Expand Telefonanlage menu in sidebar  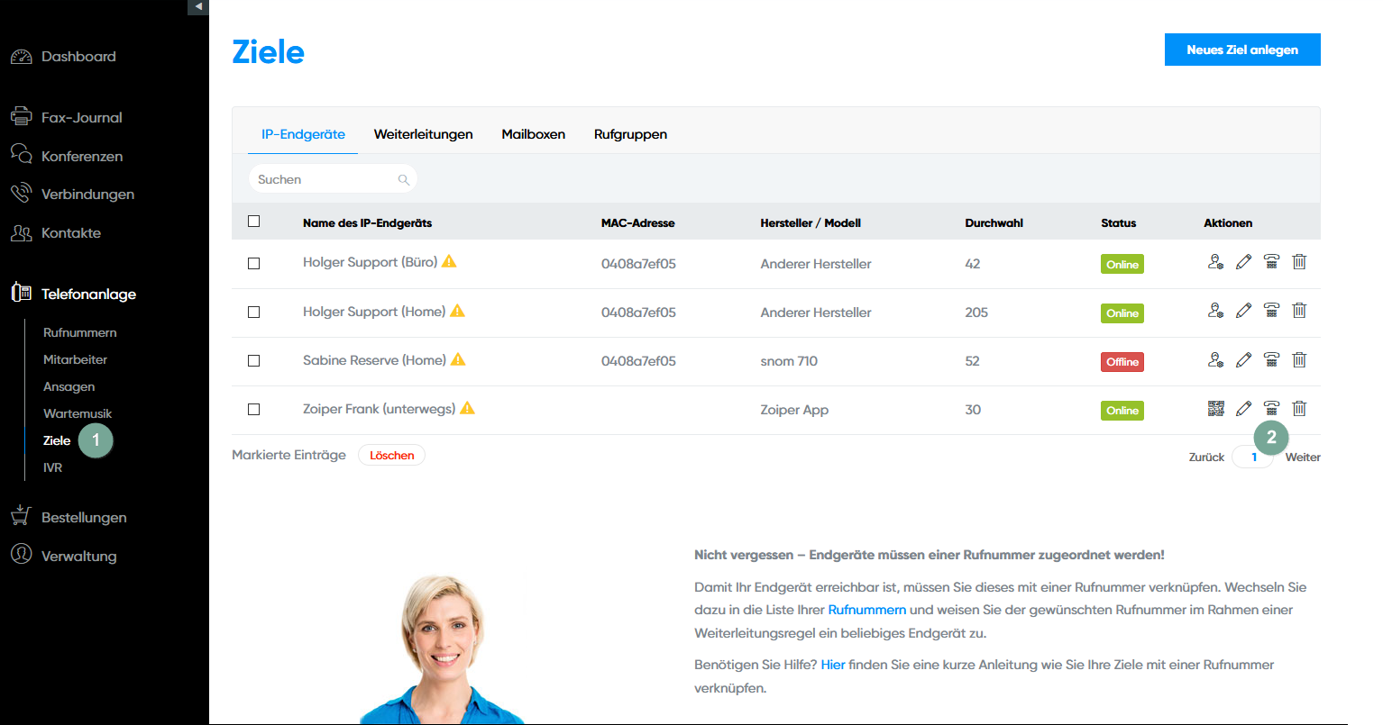point(88,294)
